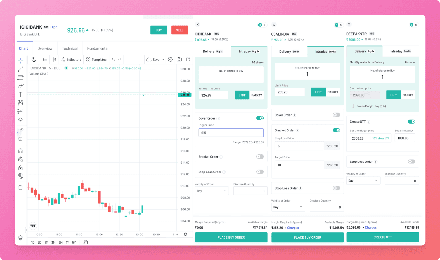Switch chart theme with moon icon

(x=34, y=59)
